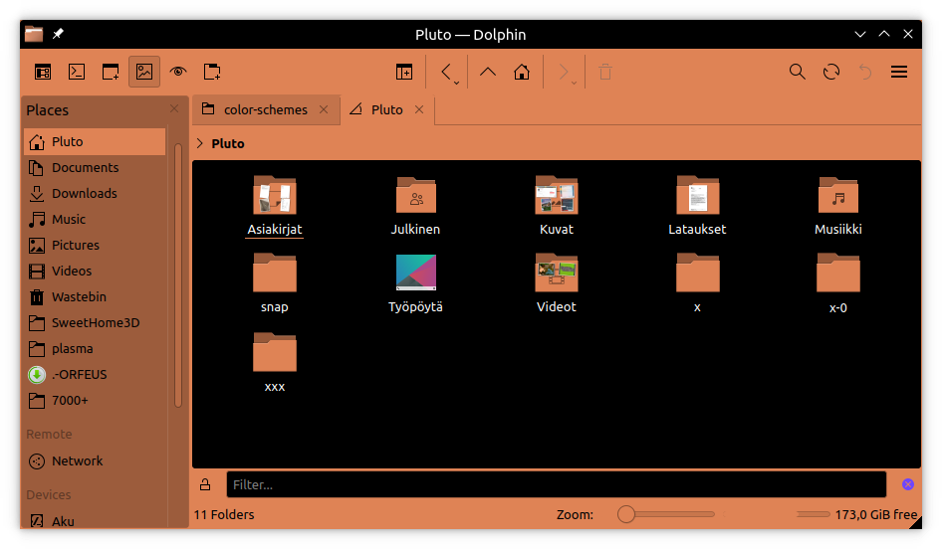Open .-ORFEUS place entry

95,374
